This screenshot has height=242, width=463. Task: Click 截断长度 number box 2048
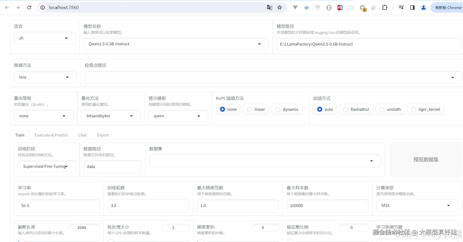point(84,227)
